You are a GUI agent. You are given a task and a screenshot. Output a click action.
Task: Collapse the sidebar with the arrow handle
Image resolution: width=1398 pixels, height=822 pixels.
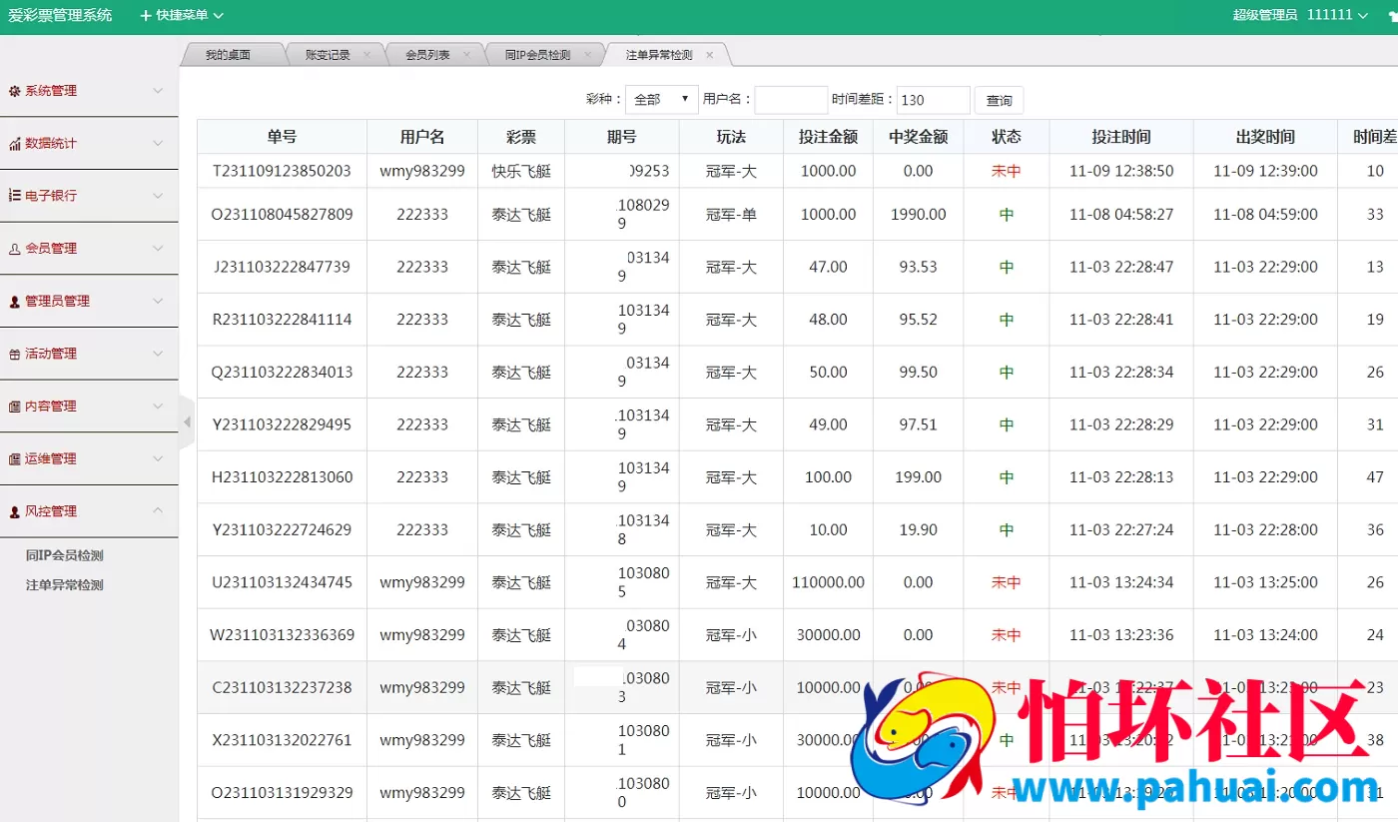186,421
